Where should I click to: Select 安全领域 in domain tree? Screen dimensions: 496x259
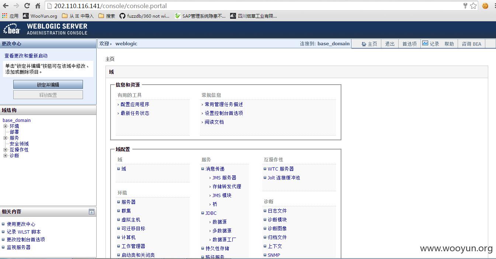click(19, 144)
